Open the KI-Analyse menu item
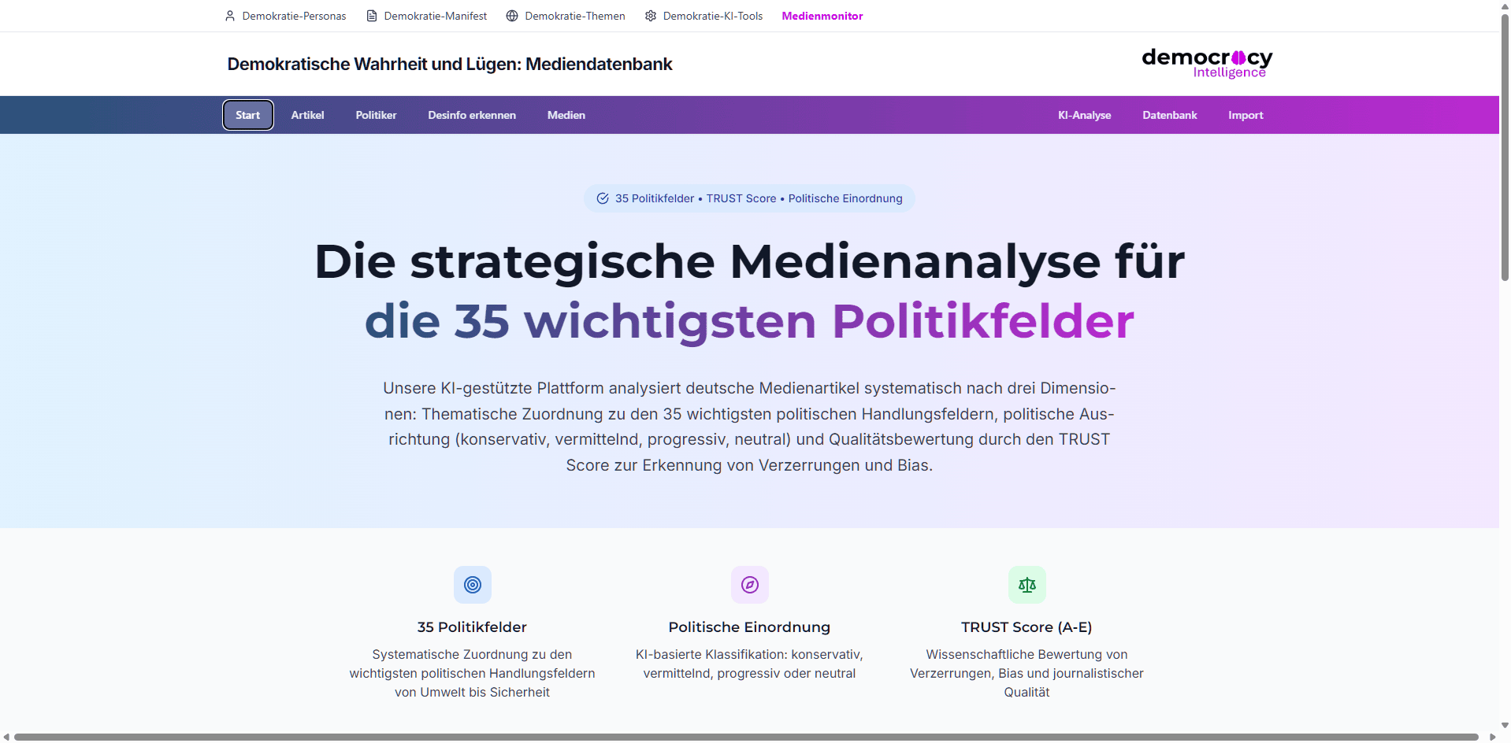 click(1085, 115)
